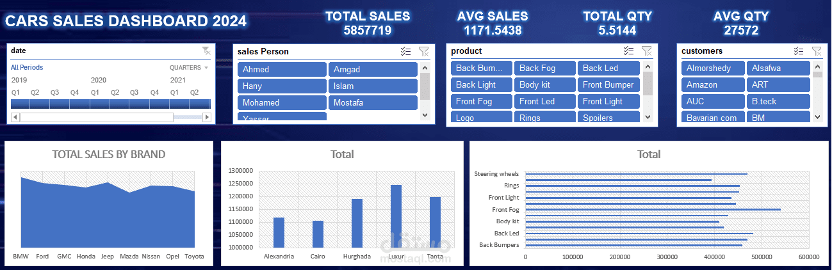Viewport: 832px width, 270px height.
Task: Select 2020 Q1 on the timeline
Action: coord(101,104)
